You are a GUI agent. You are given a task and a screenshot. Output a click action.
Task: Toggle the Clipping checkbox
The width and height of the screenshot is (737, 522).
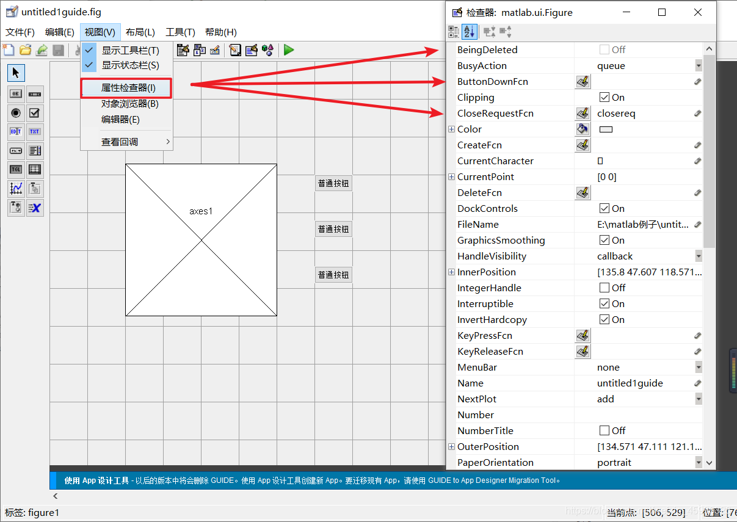[x=604, y=97]
